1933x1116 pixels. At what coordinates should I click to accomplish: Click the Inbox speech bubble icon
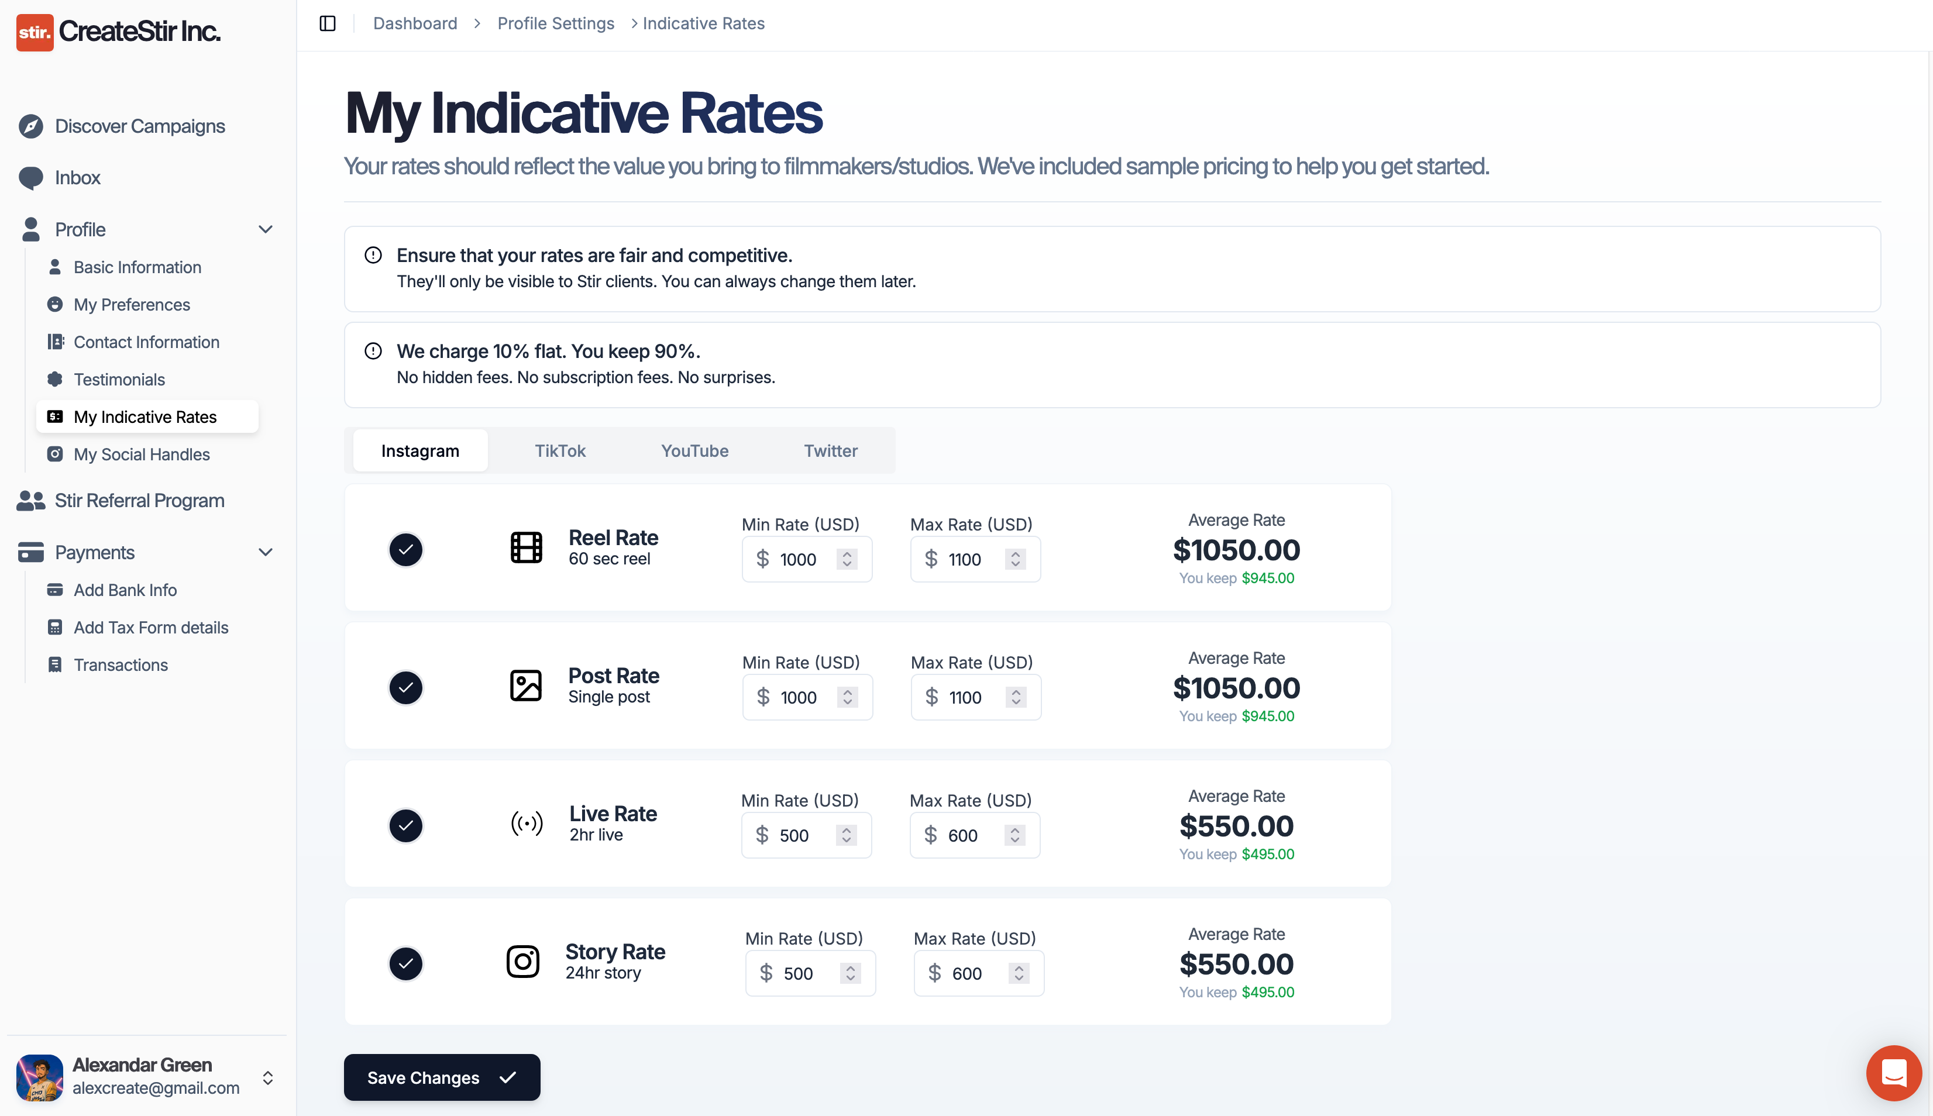pos(30,178)
